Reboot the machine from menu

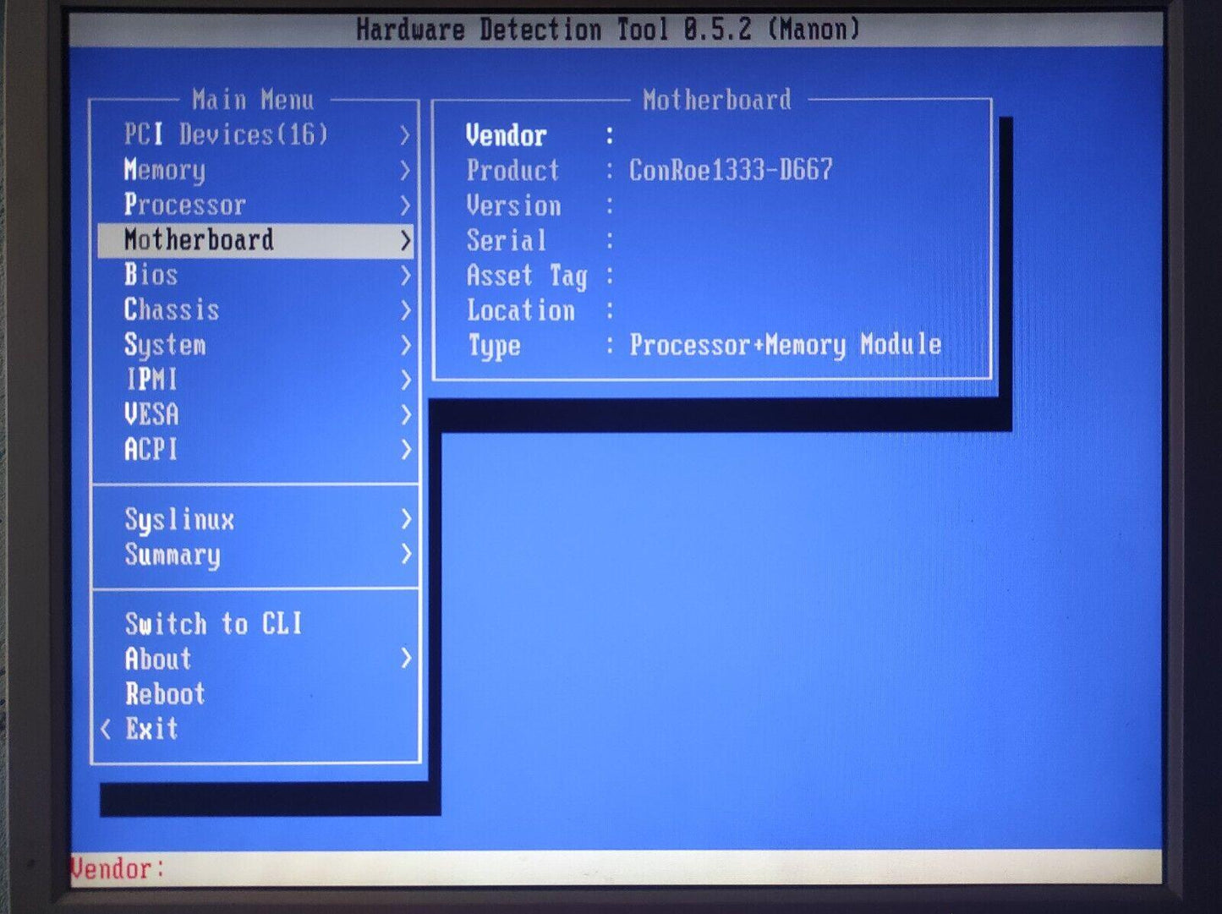(x=166, y=694)
